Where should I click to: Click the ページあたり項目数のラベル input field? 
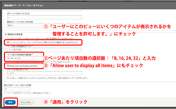click(x=44, y=50)
